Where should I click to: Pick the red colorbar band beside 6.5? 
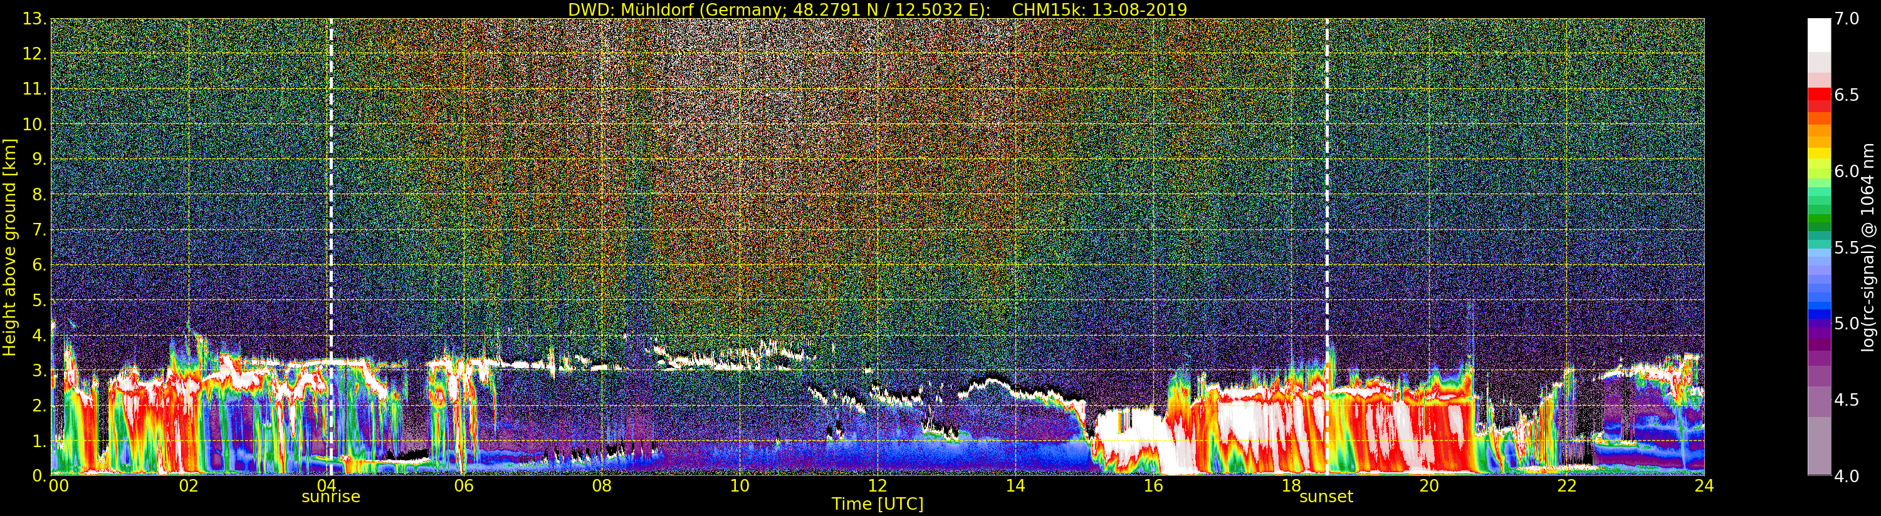point(1819,95)
